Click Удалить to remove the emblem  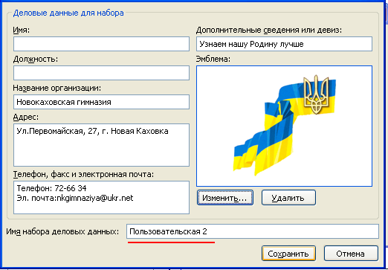click(288, 198)
